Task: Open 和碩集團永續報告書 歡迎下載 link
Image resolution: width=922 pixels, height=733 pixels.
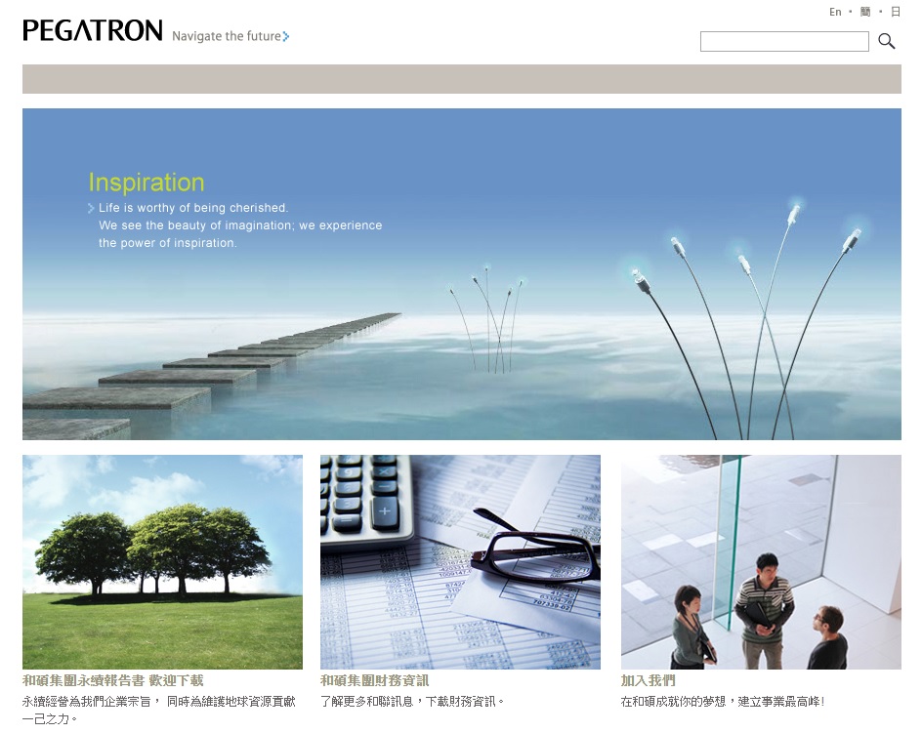Action: click(113, 680)
